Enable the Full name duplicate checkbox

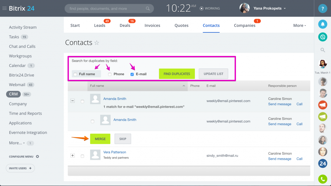tap(75, 74)
